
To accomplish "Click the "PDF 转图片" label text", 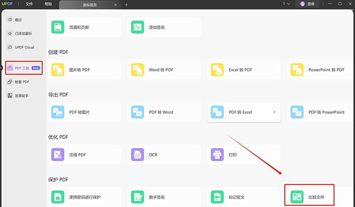I will [x=79, y=112].
